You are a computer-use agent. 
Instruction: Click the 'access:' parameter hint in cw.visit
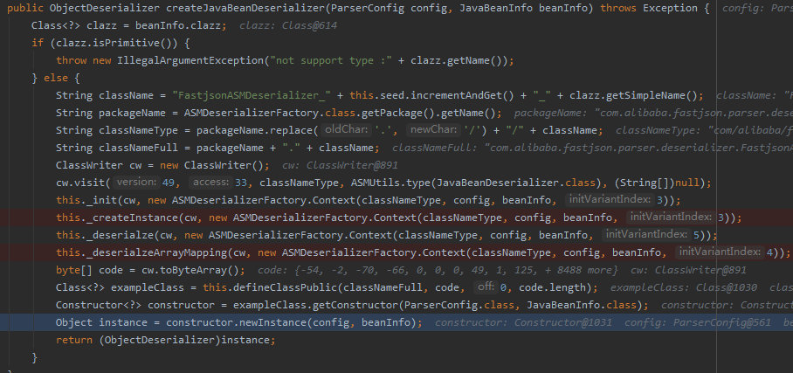[212, 183]
